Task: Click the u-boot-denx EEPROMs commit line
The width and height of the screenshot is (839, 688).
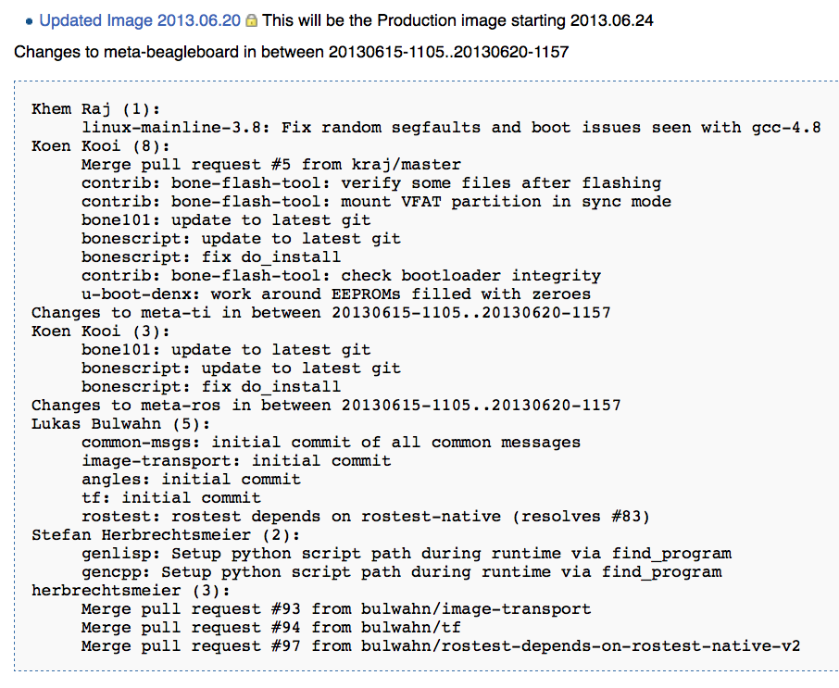Action: pos(335,294)
